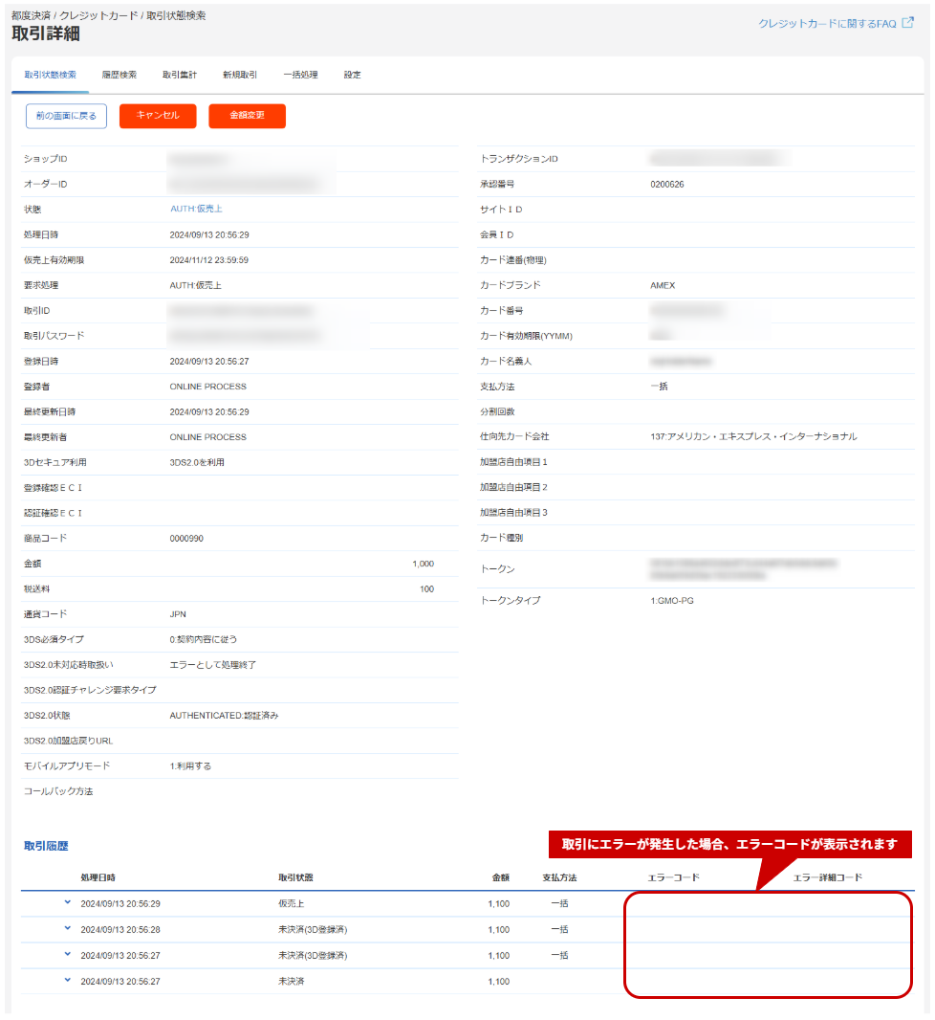Open the 設定 tab
The width and height of the screenshot is (935, 1020).
click(x=352, y=75)
